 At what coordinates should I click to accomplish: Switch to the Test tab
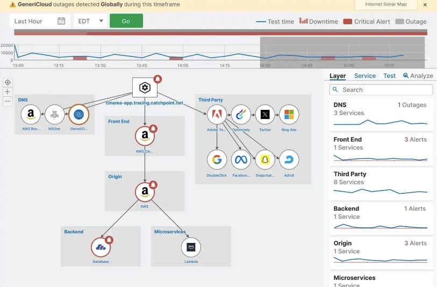pyautogui.click(x=389, y=76)
